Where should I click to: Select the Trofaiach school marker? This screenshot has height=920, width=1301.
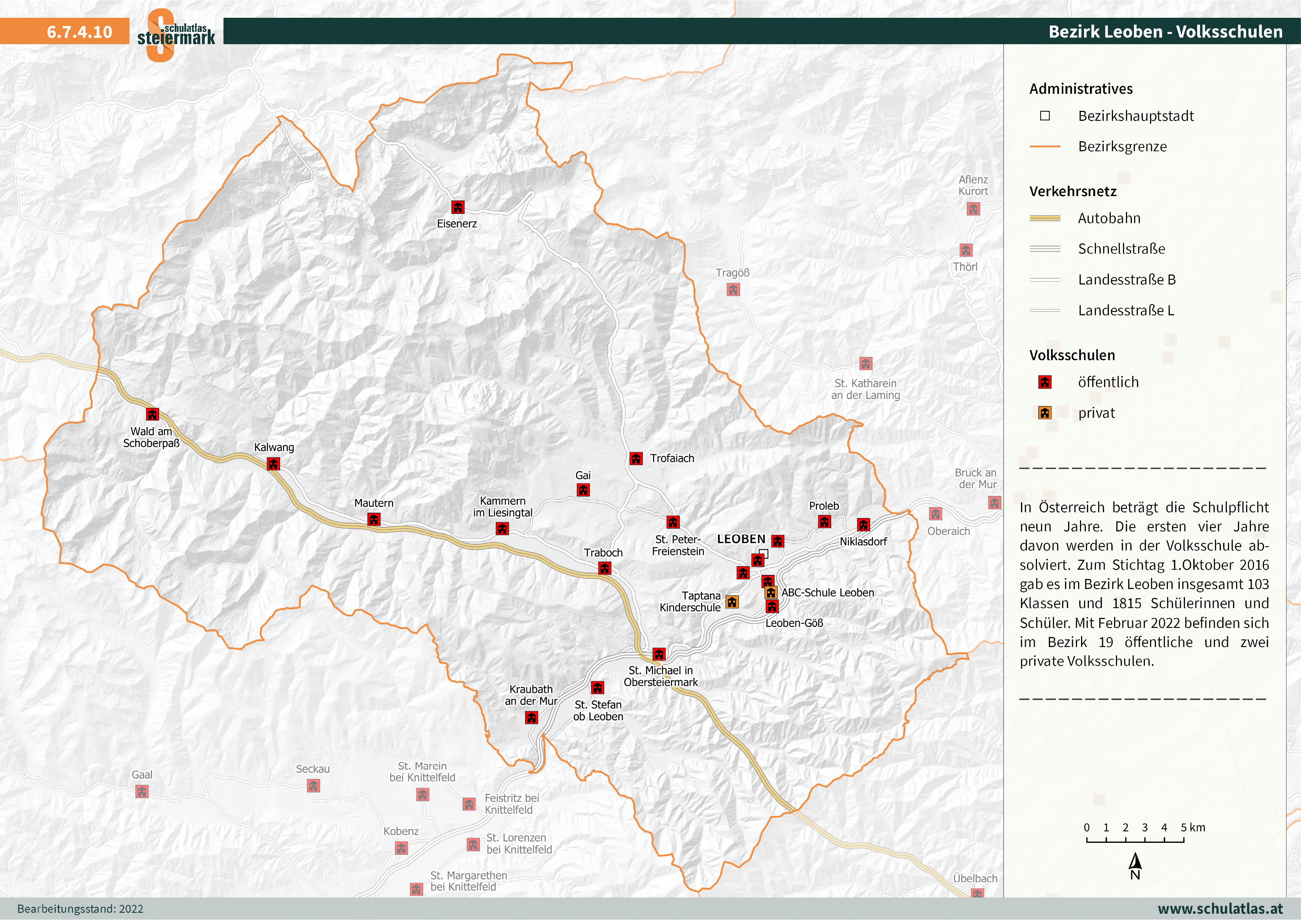pyautogui.click(x=636, y=458)
